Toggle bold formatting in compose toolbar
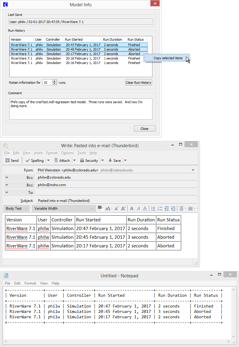239x347 pixels. coord(132,208)
